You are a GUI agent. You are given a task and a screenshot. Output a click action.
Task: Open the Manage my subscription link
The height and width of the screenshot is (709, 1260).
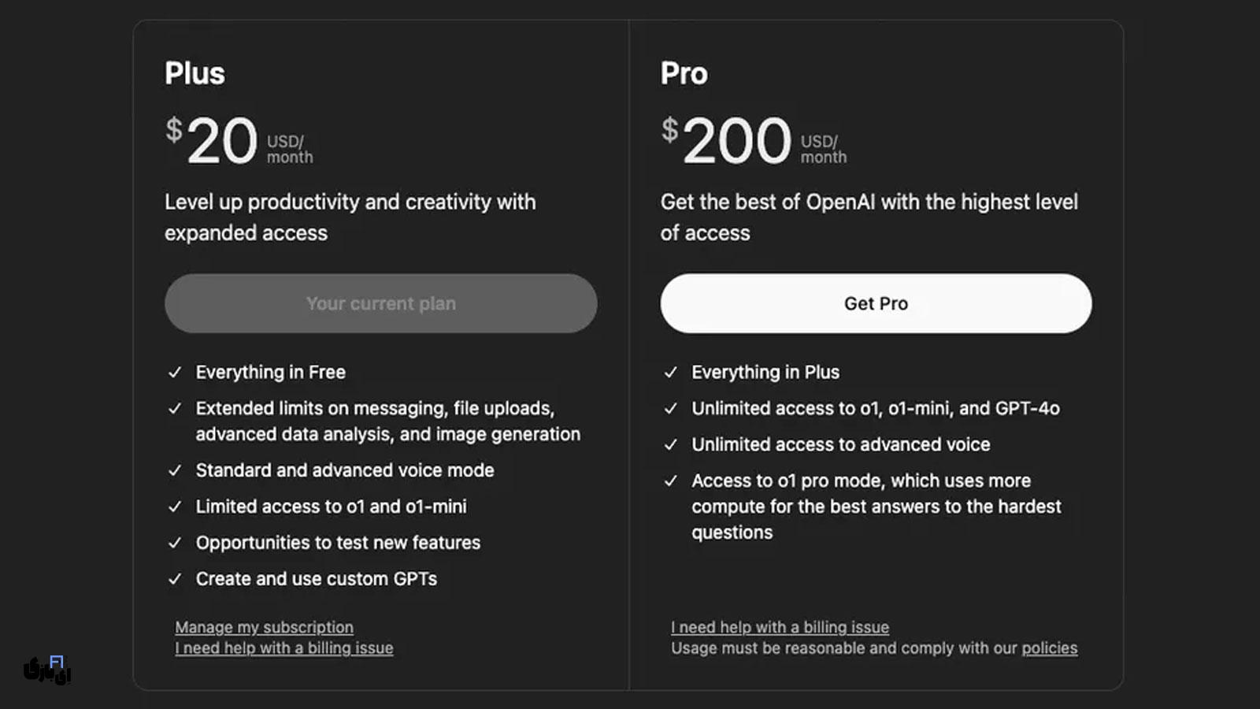point(264,627)
